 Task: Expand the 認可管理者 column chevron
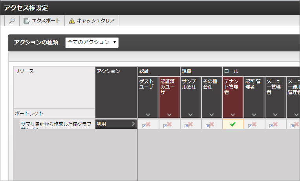[254, 114]
